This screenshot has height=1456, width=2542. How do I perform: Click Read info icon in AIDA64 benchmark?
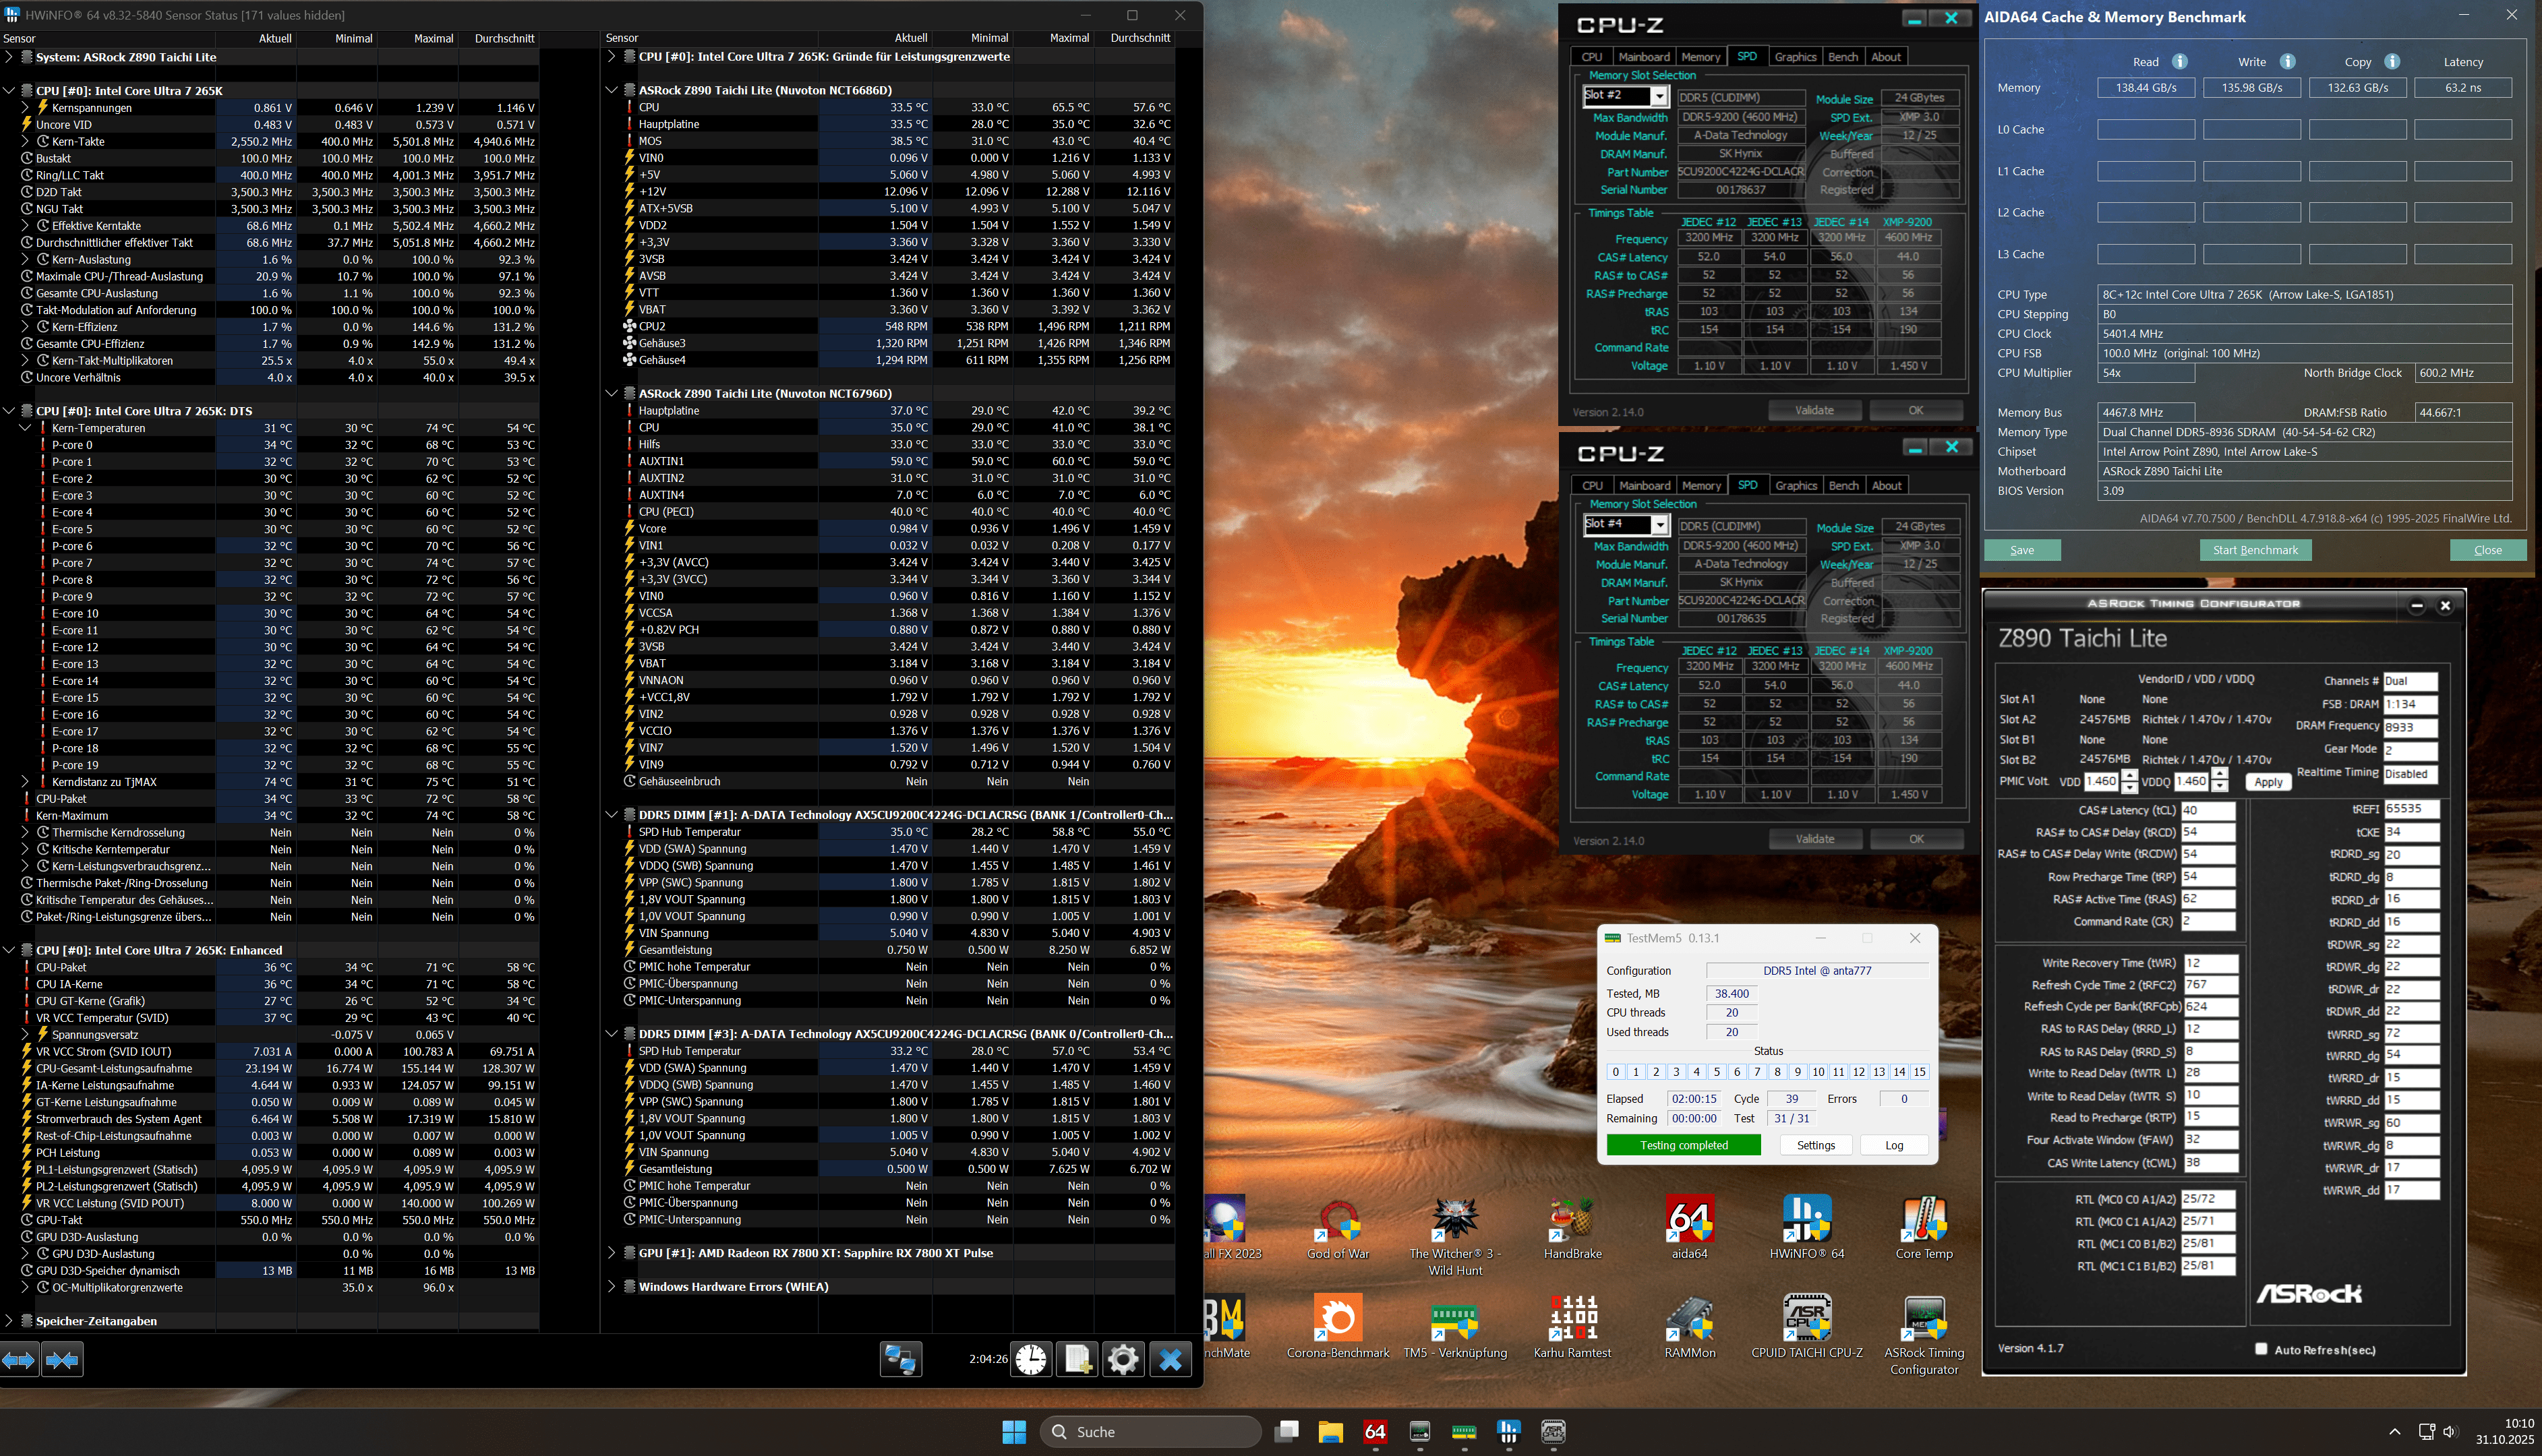tap(2180, 62)
